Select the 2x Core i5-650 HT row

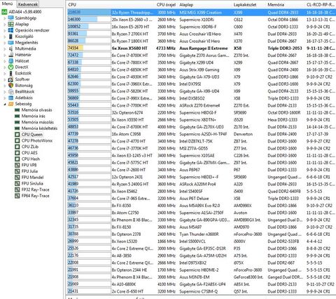[202, 291]
